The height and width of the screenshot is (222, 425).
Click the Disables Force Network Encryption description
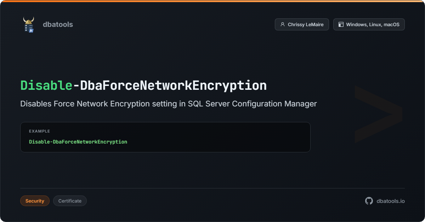[168, 104]
